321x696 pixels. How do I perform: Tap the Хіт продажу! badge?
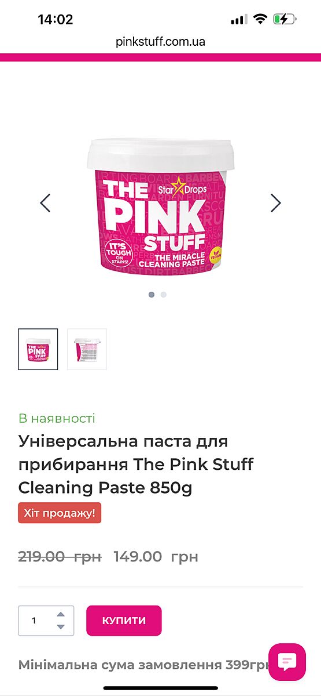tap(60, 513)
